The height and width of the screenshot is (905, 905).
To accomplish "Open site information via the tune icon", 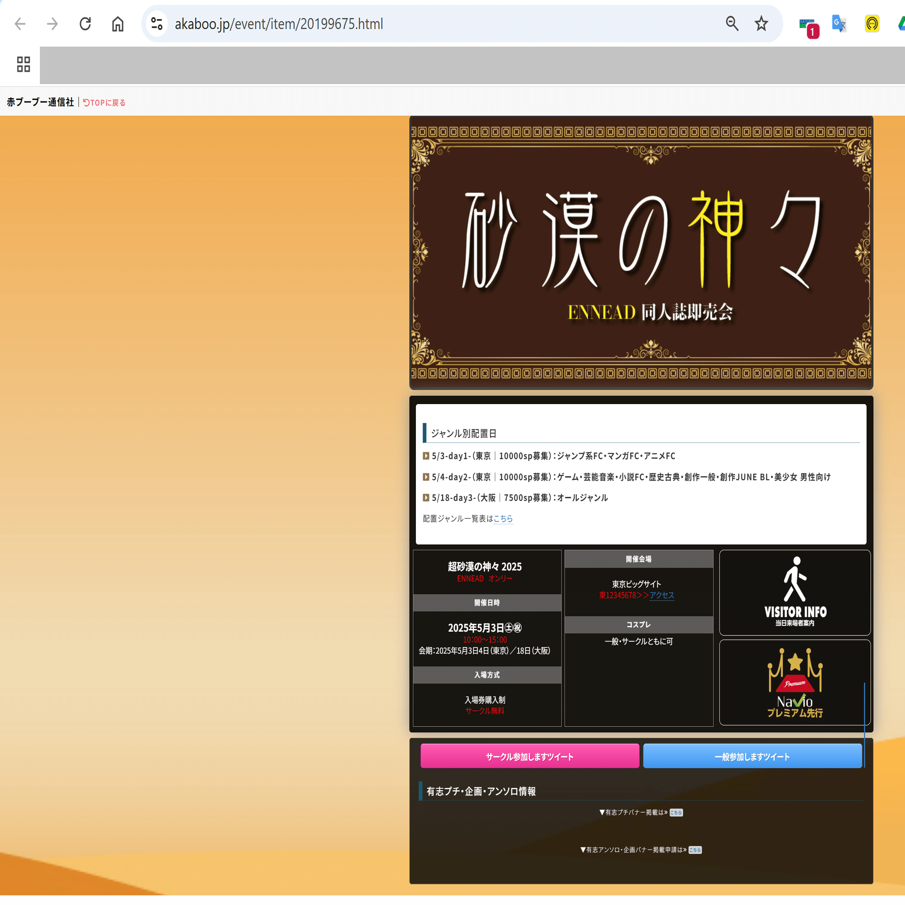I will (x=156, y=24).
